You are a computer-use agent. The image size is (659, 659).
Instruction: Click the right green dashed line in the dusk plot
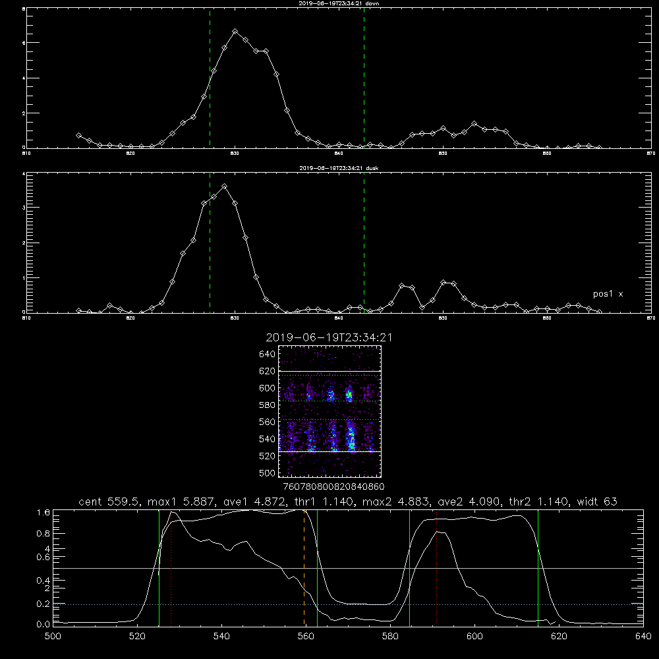[364, 243]
